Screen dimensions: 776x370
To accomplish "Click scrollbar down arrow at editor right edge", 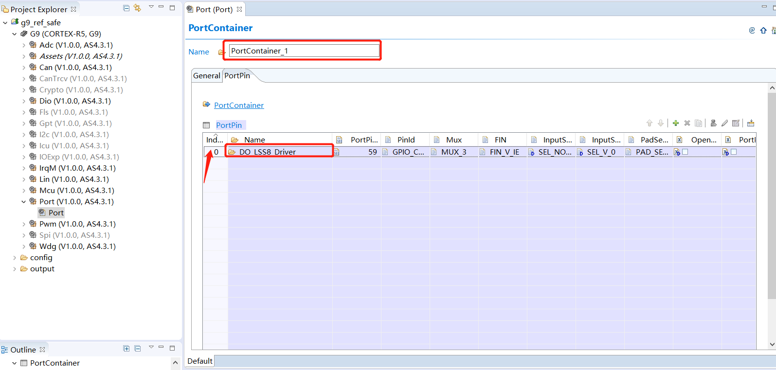I will (772, 344).
